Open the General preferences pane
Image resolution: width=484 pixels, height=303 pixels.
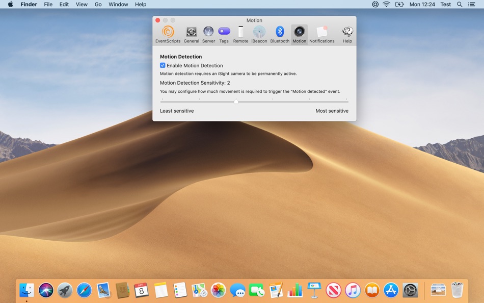click(x=192, y=35)
